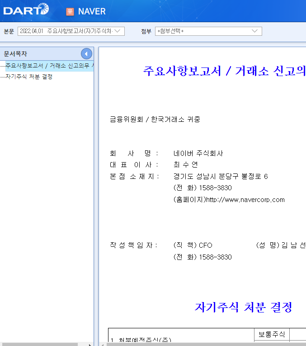The width and height of the screenshot is (306, 346).
Task: Click the 보통주식 table header cell
Action: click(x=272, y=334)
